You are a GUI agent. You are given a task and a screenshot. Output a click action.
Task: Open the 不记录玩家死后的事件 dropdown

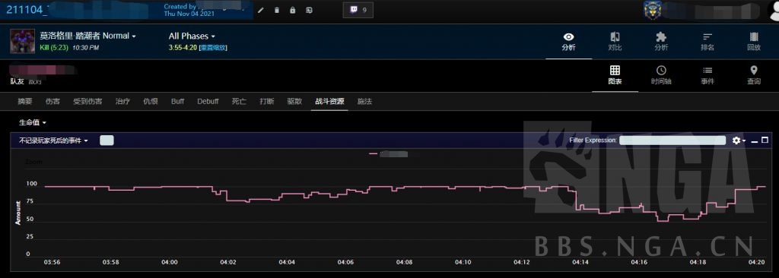click(54, 141)
